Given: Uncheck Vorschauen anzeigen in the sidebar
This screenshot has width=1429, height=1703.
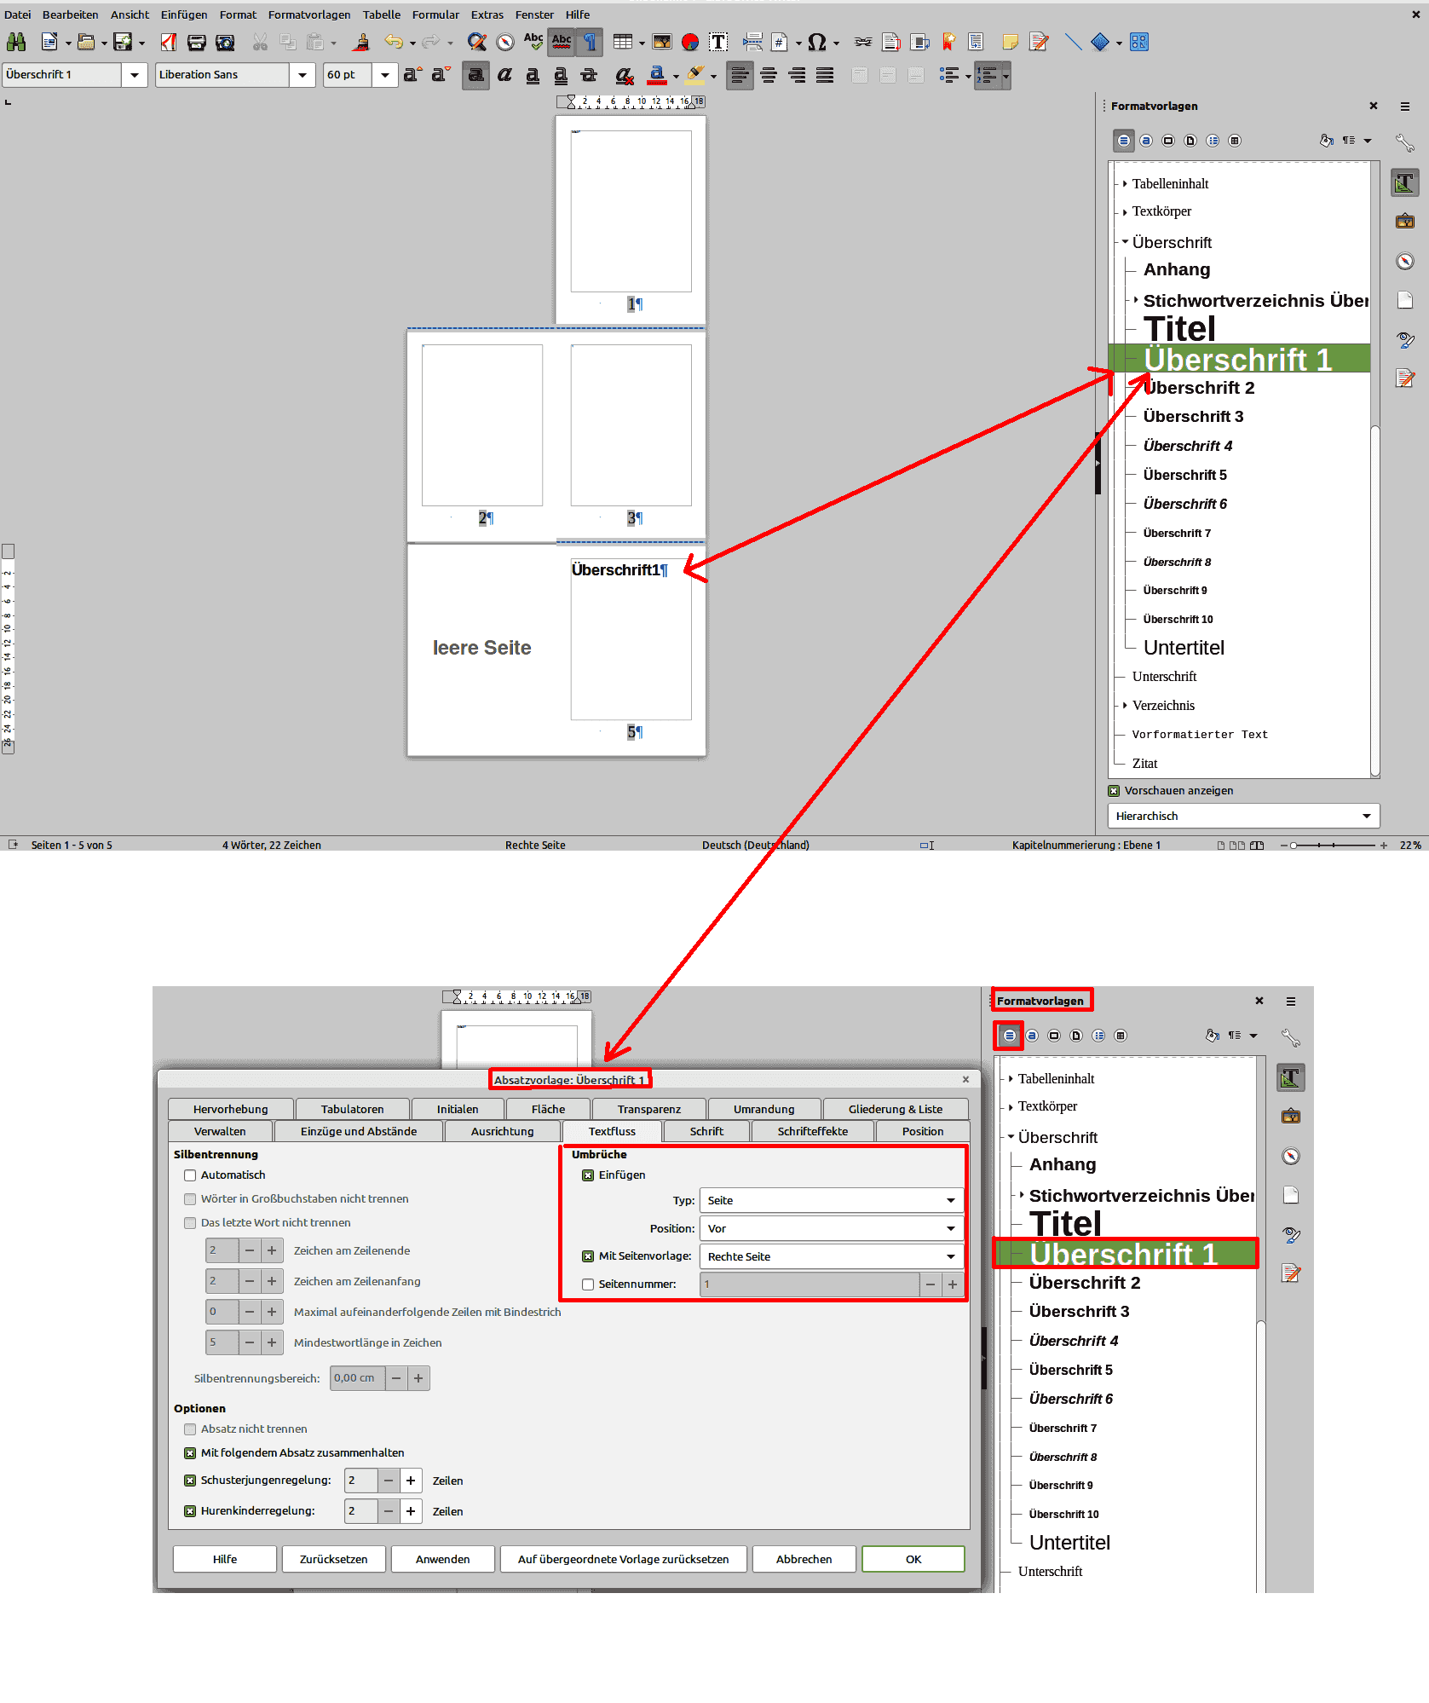Looking at the screenshot, I should click(x=1114, y=791).
